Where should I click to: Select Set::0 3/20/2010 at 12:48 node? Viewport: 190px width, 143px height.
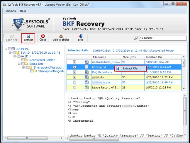[x=40, y=52]
